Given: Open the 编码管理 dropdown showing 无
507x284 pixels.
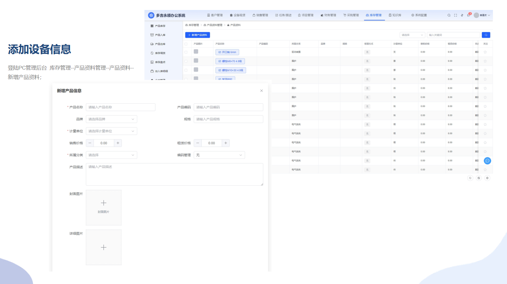Looking at the screenshot, I should coord(219,155).
